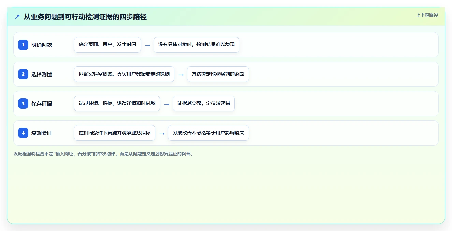The width and height of the screenshot is (452, 231).
Task: Click the step 3 number badge
Action: (x=23, y=104)
